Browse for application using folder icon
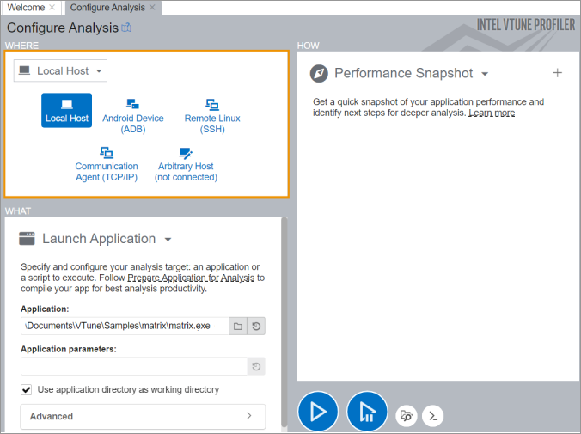This screenshot has height=434, width=581. [238, 326]
